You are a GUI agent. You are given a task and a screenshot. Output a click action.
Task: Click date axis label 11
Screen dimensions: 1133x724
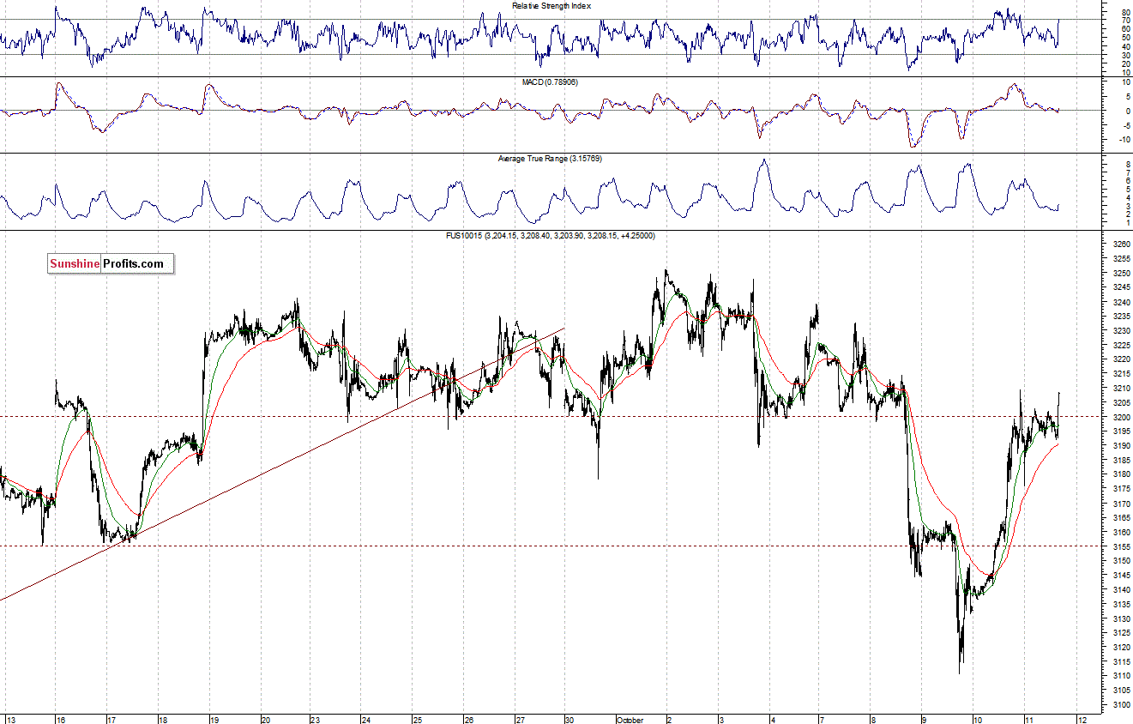click(x=1030, y=720)
